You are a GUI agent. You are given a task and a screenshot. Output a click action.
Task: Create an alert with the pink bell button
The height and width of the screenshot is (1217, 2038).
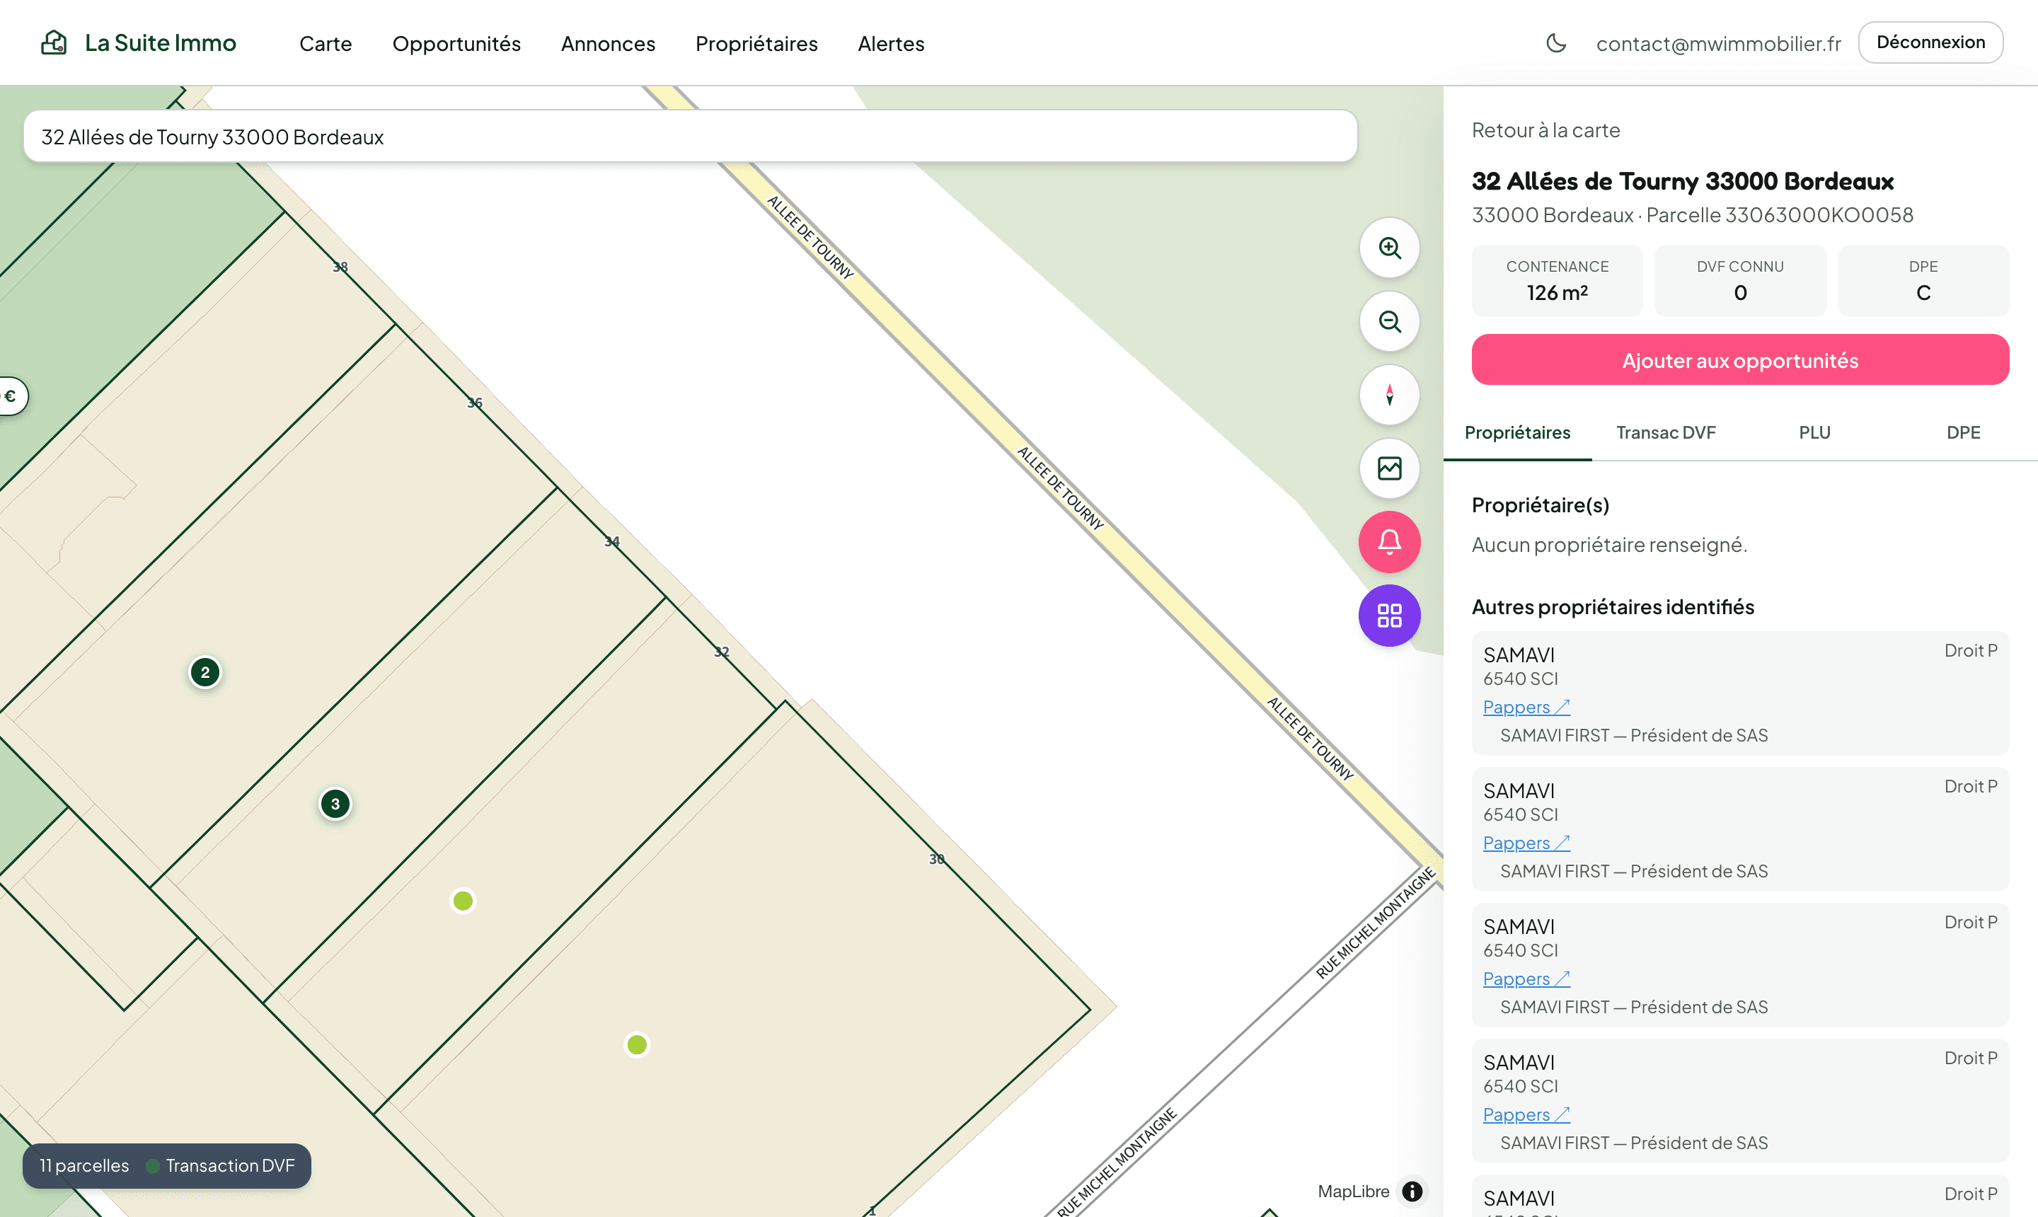tap(1389, 542)
